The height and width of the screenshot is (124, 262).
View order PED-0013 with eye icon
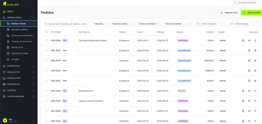(x=255, y=81)
